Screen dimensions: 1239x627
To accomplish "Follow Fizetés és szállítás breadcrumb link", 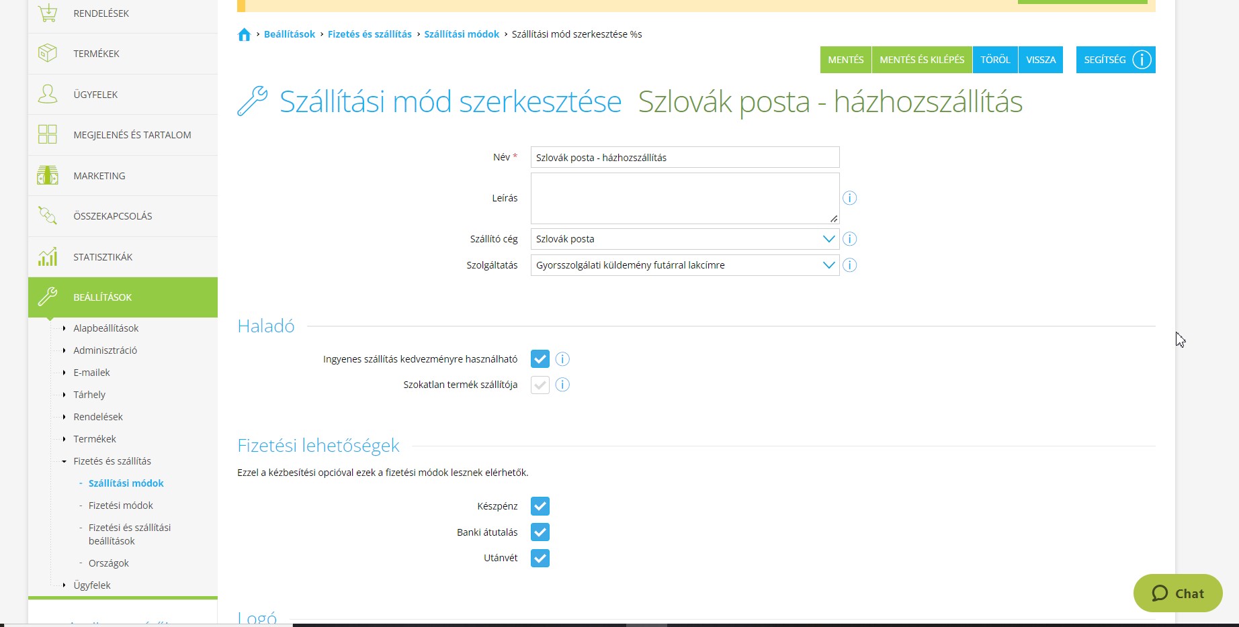I will click(370, 34).
